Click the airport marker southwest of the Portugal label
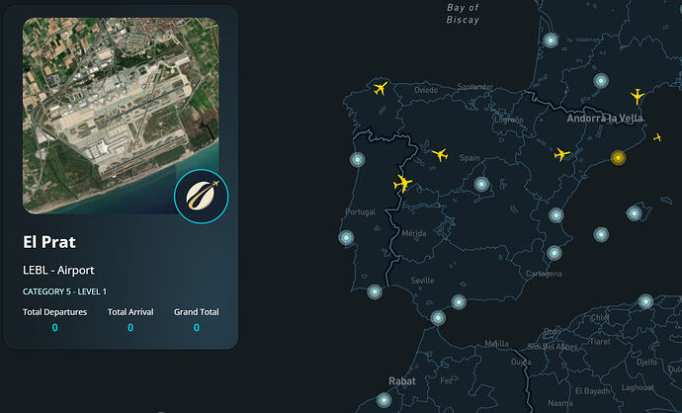682x413 pixels. (346, 237)
